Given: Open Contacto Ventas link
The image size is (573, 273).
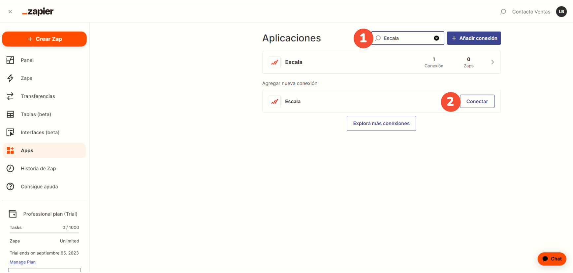Looking at the screenshot, I should [531, 12].
